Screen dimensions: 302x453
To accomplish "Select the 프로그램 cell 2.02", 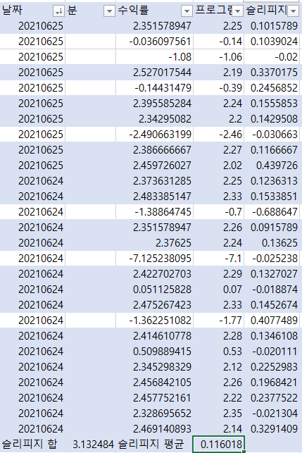I will [218, 166].
